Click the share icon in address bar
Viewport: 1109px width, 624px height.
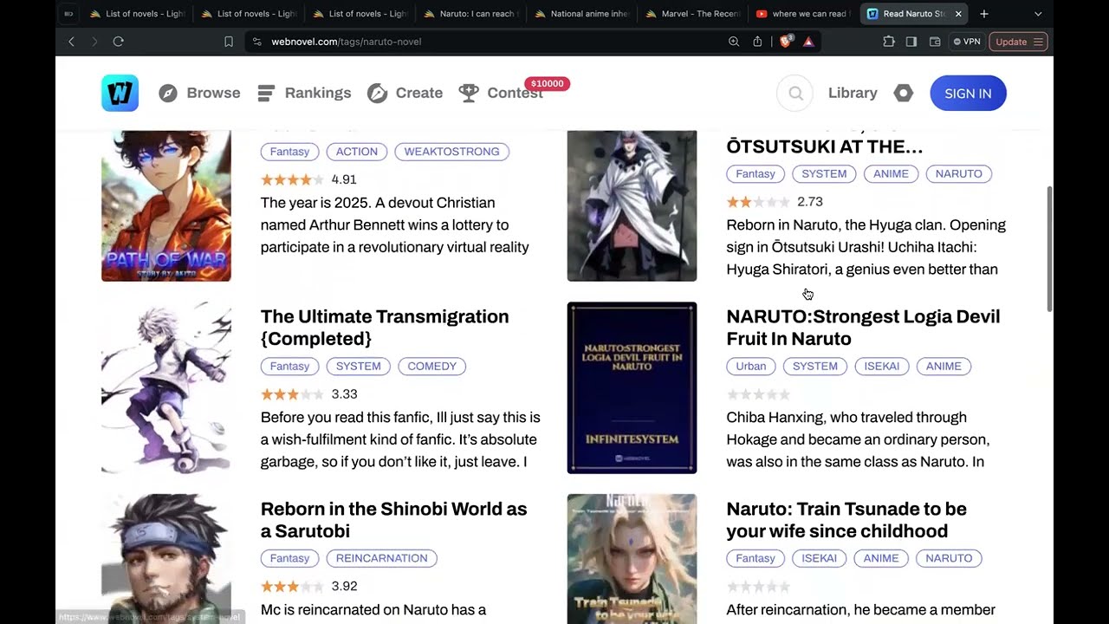coord(757,42)
